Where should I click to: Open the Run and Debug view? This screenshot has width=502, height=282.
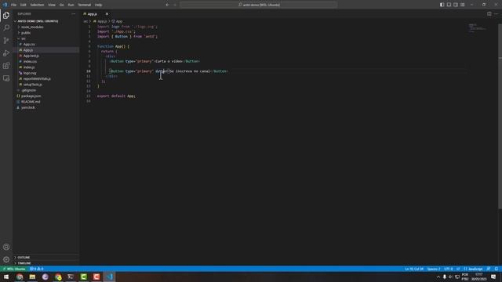[6, 53]
